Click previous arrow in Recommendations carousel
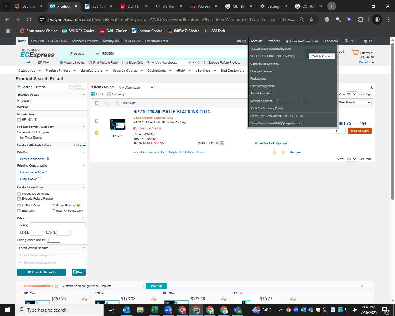 [x=143, y=286]
